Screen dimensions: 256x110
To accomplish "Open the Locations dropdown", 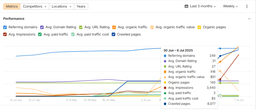I will [x=62, y=6].
